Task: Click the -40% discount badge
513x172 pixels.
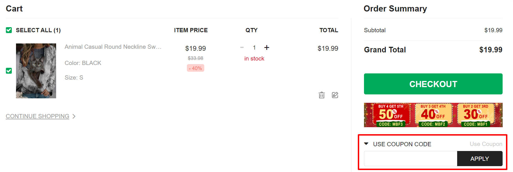Action: coord(196,68)
